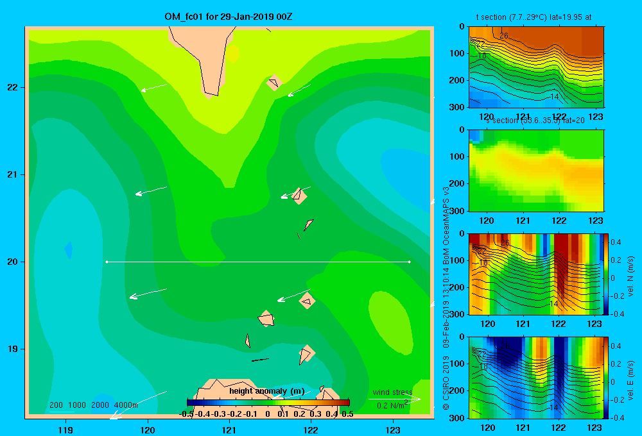Viewport: 642px width, 436px height.
Task: Click the west endpoint of the transect line
Action: coord(107,262)
